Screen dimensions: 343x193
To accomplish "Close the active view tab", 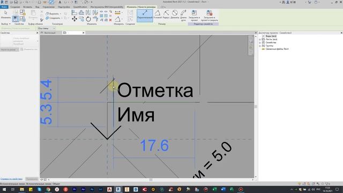I will 84,33.
